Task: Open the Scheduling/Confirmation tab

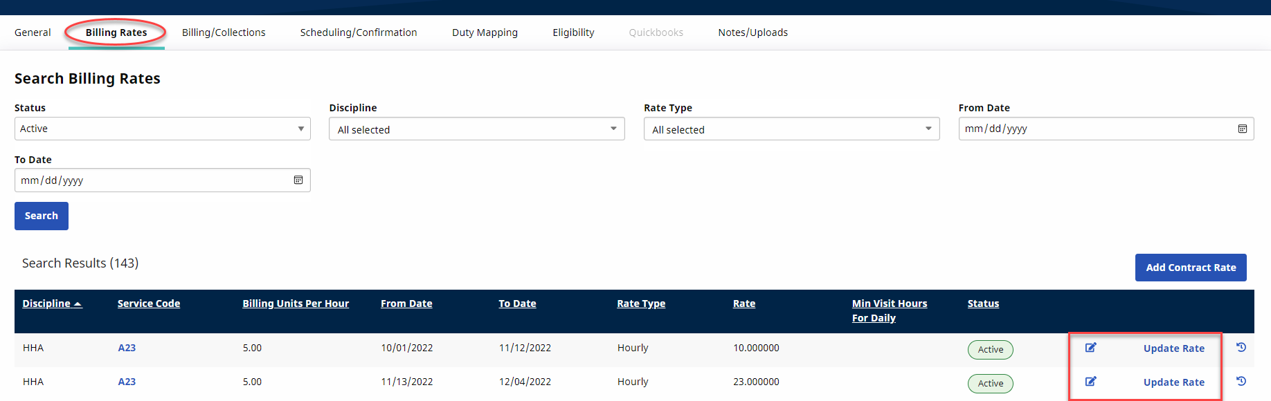Action: click(x=358, y=32)
